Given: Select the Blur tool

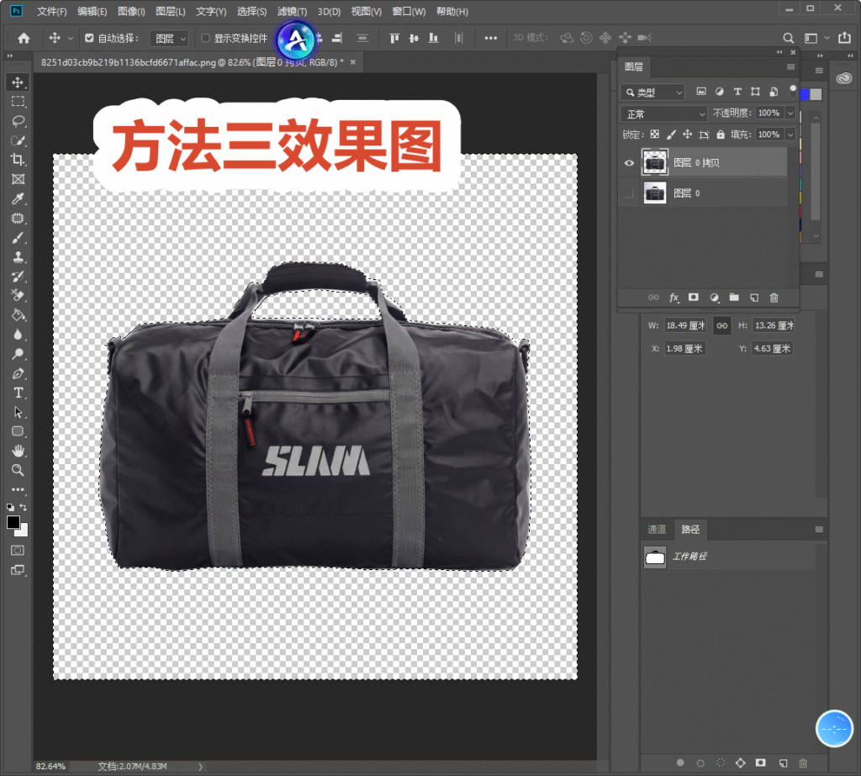Looking at the screenshot, I should (x=18, y=335).
